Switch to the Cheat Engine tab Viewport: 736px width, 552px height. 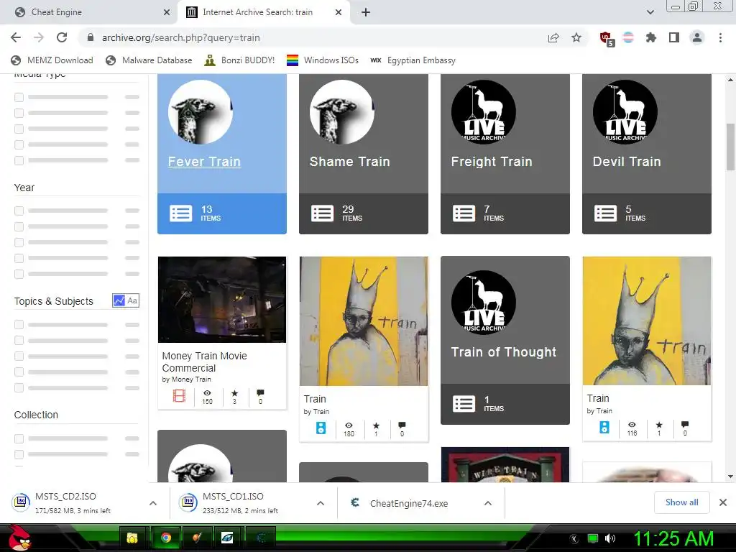[88, 12]
